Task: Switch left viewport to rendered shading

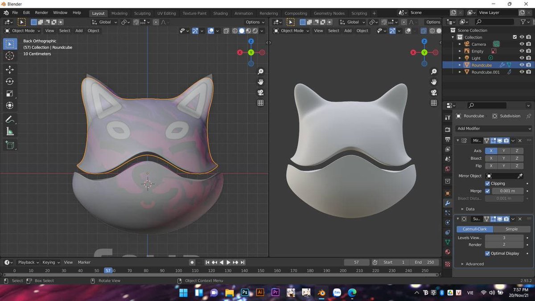Action: click(255, 31)
